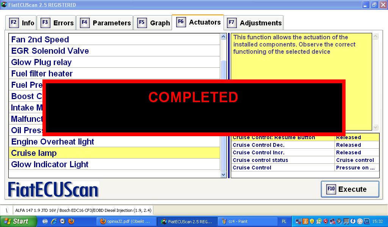The width and height of the screenshot is (388, 227).
Task: Select Fan 2nd Speed actuator
Action: 114,39
